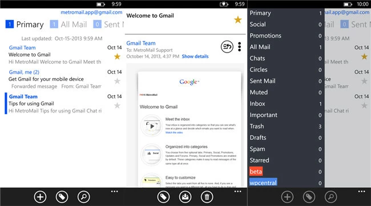Star the Get Gmail for your mobile device email
Image resolution: width=371 pixels, height=206 pixels.
point(117,81)
